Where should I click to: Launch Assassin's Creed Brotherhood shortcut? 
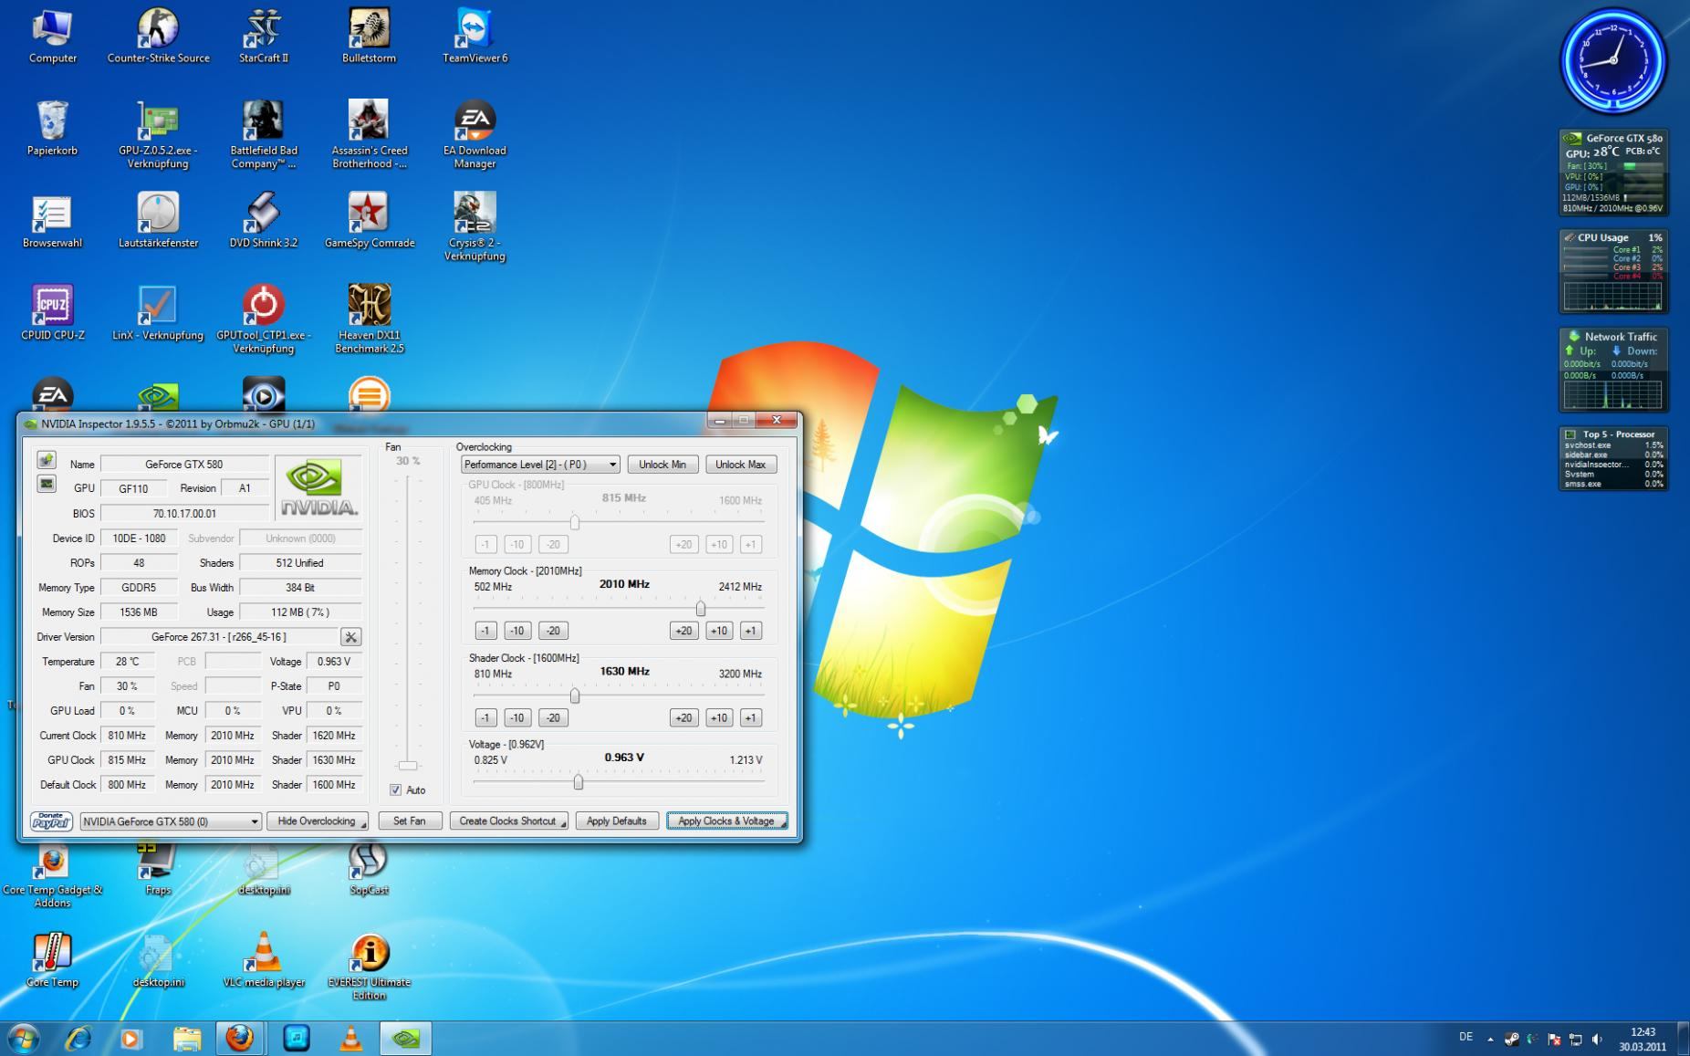coord(369,135)
